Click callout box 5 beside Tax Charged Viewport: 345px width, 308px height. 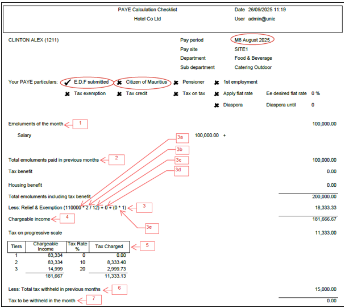coord(147,246)
